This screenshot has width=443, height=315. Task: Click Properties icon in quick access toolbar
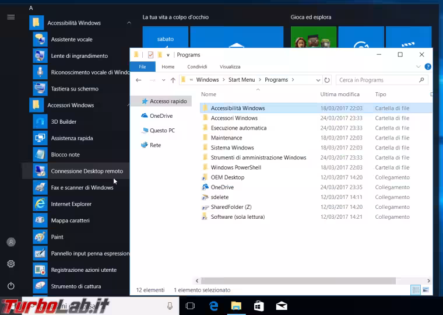click(x=150, y=55)
